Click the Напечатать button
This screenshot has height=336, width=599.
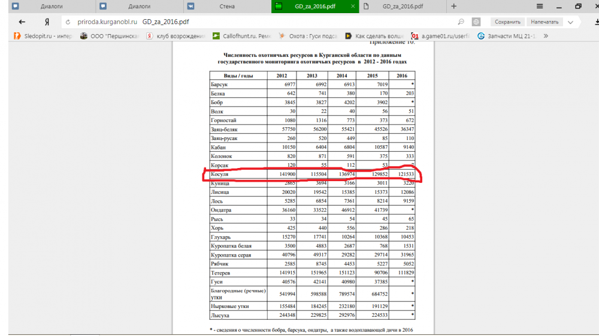point(544,22)
